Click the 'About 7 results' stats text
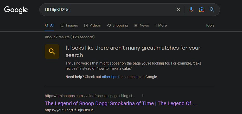Screen dimensions: 242x114 pyautogui.click(x=69, y=37)
